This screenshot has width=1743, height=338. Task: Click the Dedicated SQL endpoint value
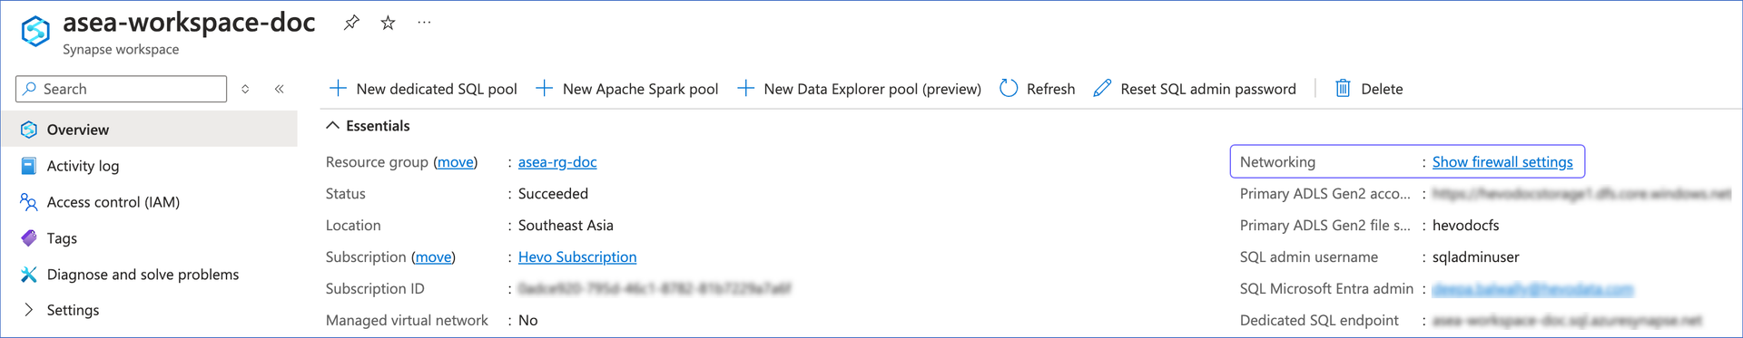(x=1567, y=321)
